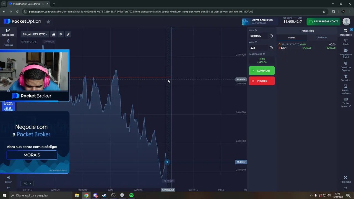
Task: Select the Pocket Option Conta Demo tab
Action: pyautogui.click(x=28, y=4)
